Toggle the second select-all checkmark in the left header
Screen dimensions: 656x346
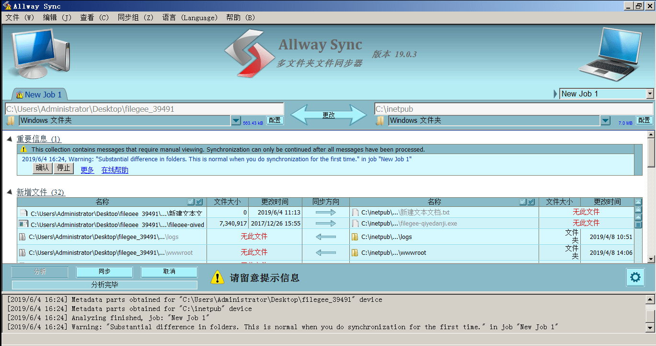[x=198, y=202]
